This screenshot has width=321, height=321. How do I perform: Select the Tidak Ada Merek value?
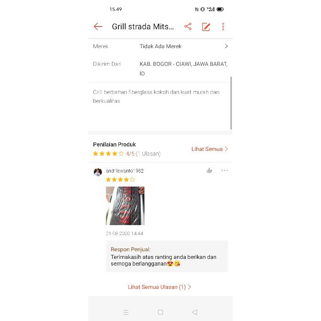click(x=160, y=46)
